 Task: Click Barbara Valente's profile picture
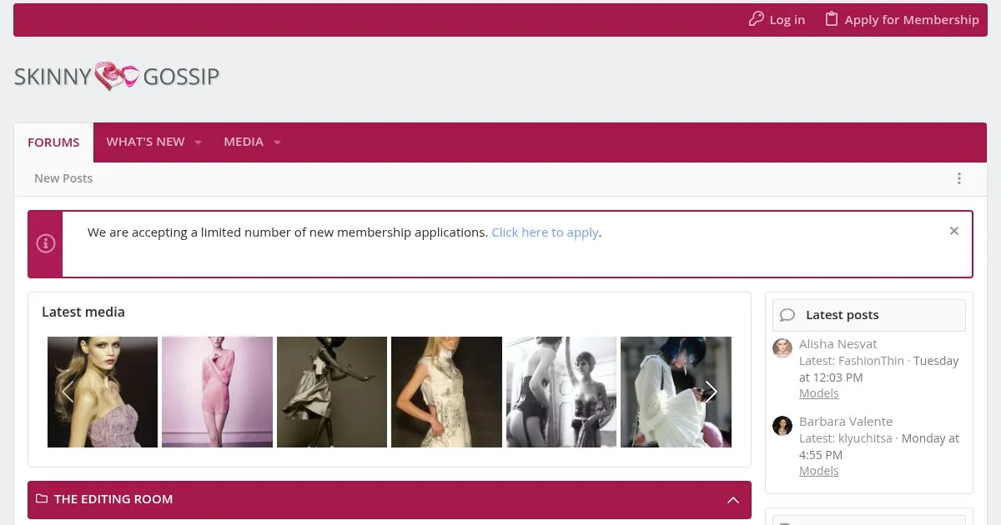782,426
